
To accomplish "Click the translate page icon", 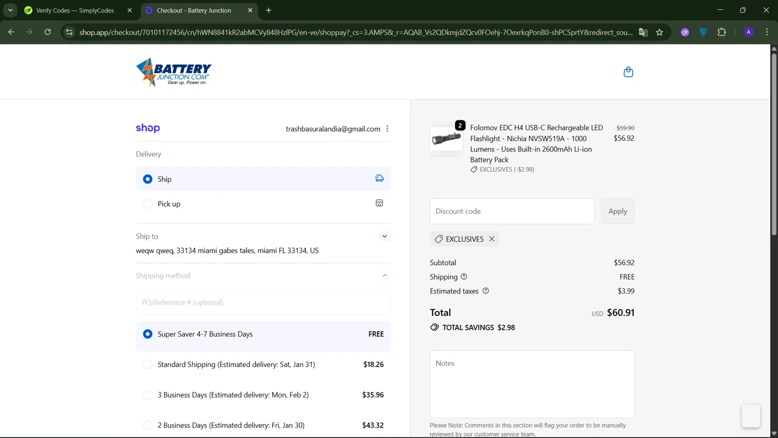I will point(643,32).
